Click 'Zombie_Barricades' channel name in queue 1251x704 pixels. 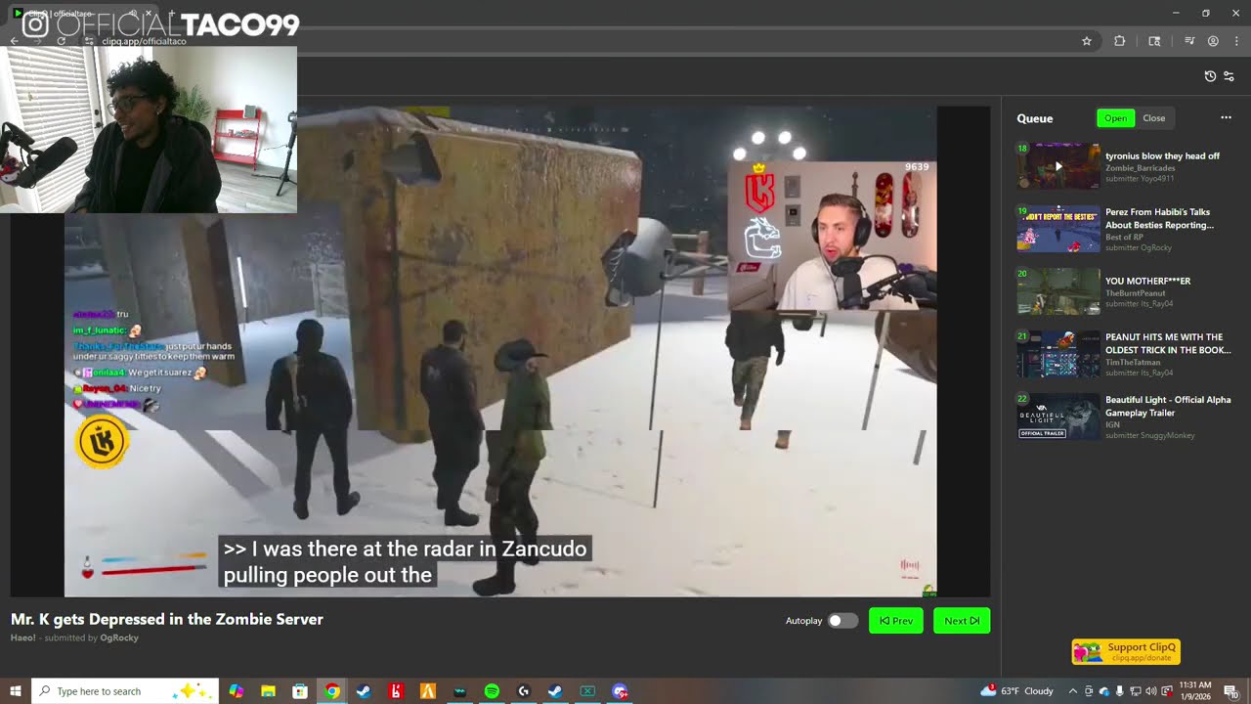(x=1140, y=168)
